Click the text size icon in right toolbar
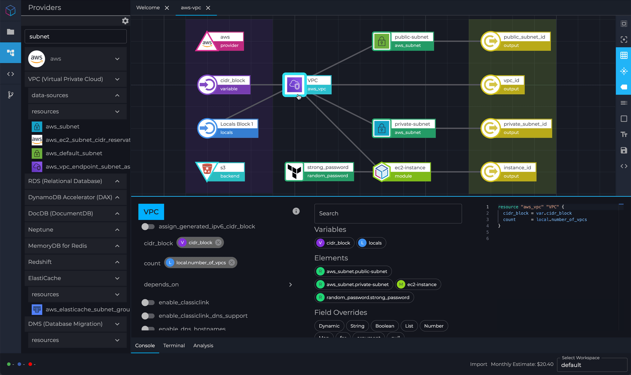The height and width of the screenshot is (375, 631). [624, 135]
